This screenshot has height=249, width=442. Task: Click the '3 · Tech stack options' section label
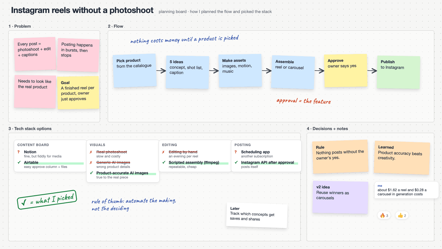(x=30, y=129)
